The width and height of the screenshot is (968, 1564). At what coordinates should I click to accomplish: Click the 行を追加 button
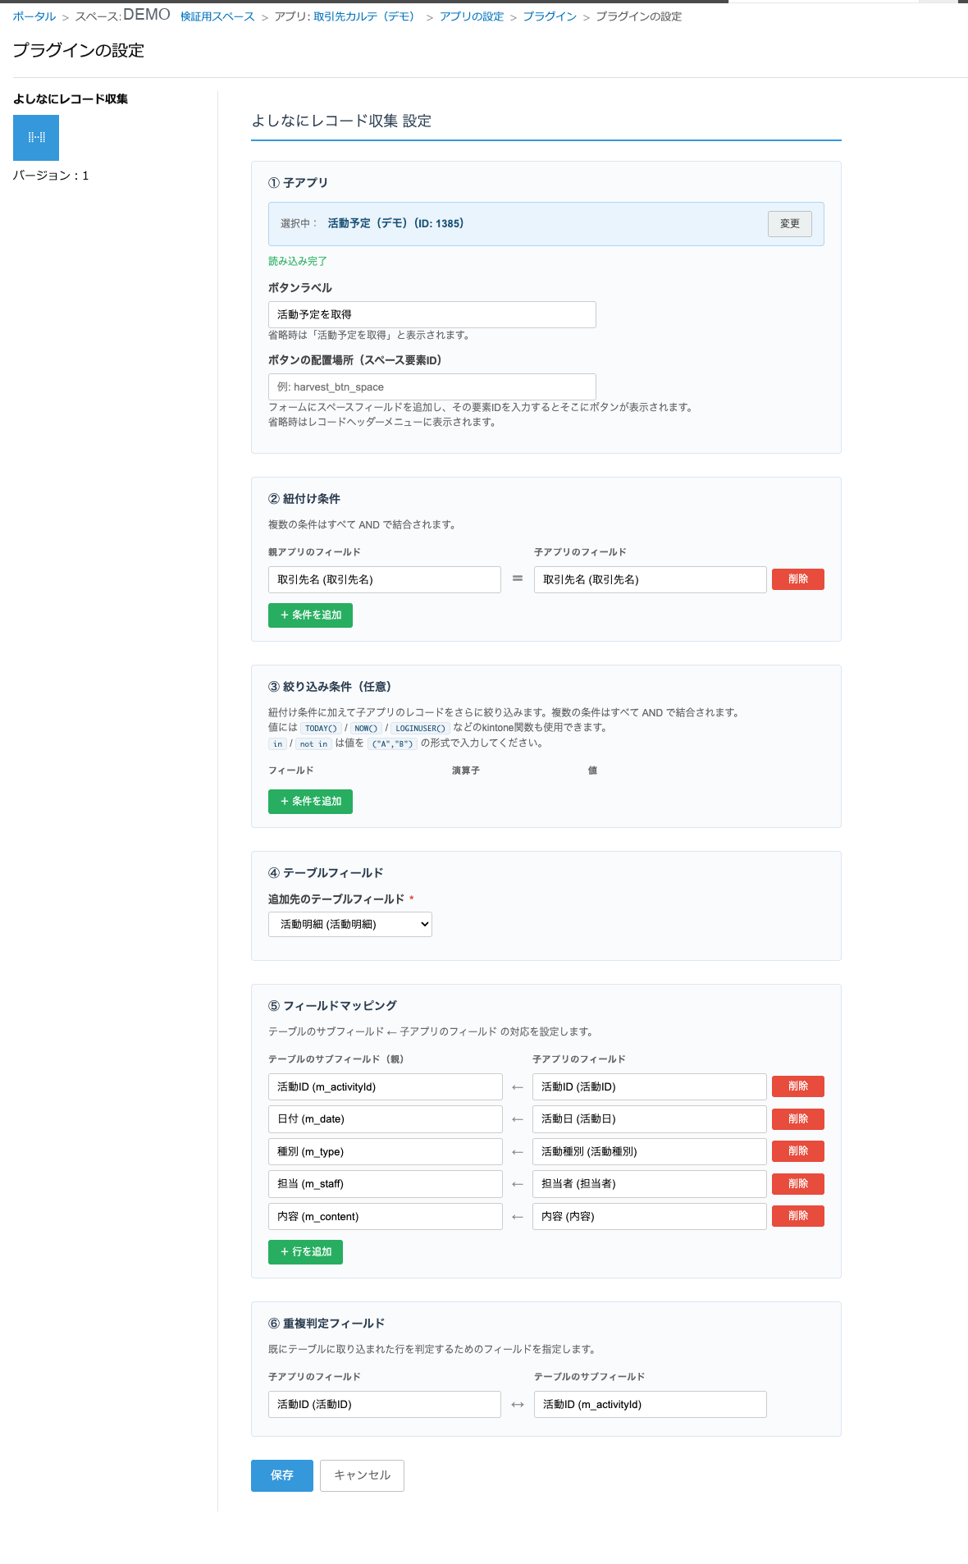pos(305,1252)
